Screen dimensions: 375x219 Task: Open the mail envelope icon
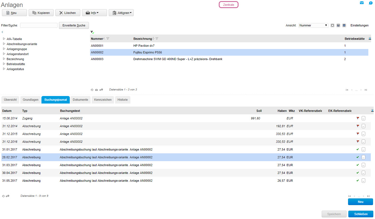tap(362, 3)
